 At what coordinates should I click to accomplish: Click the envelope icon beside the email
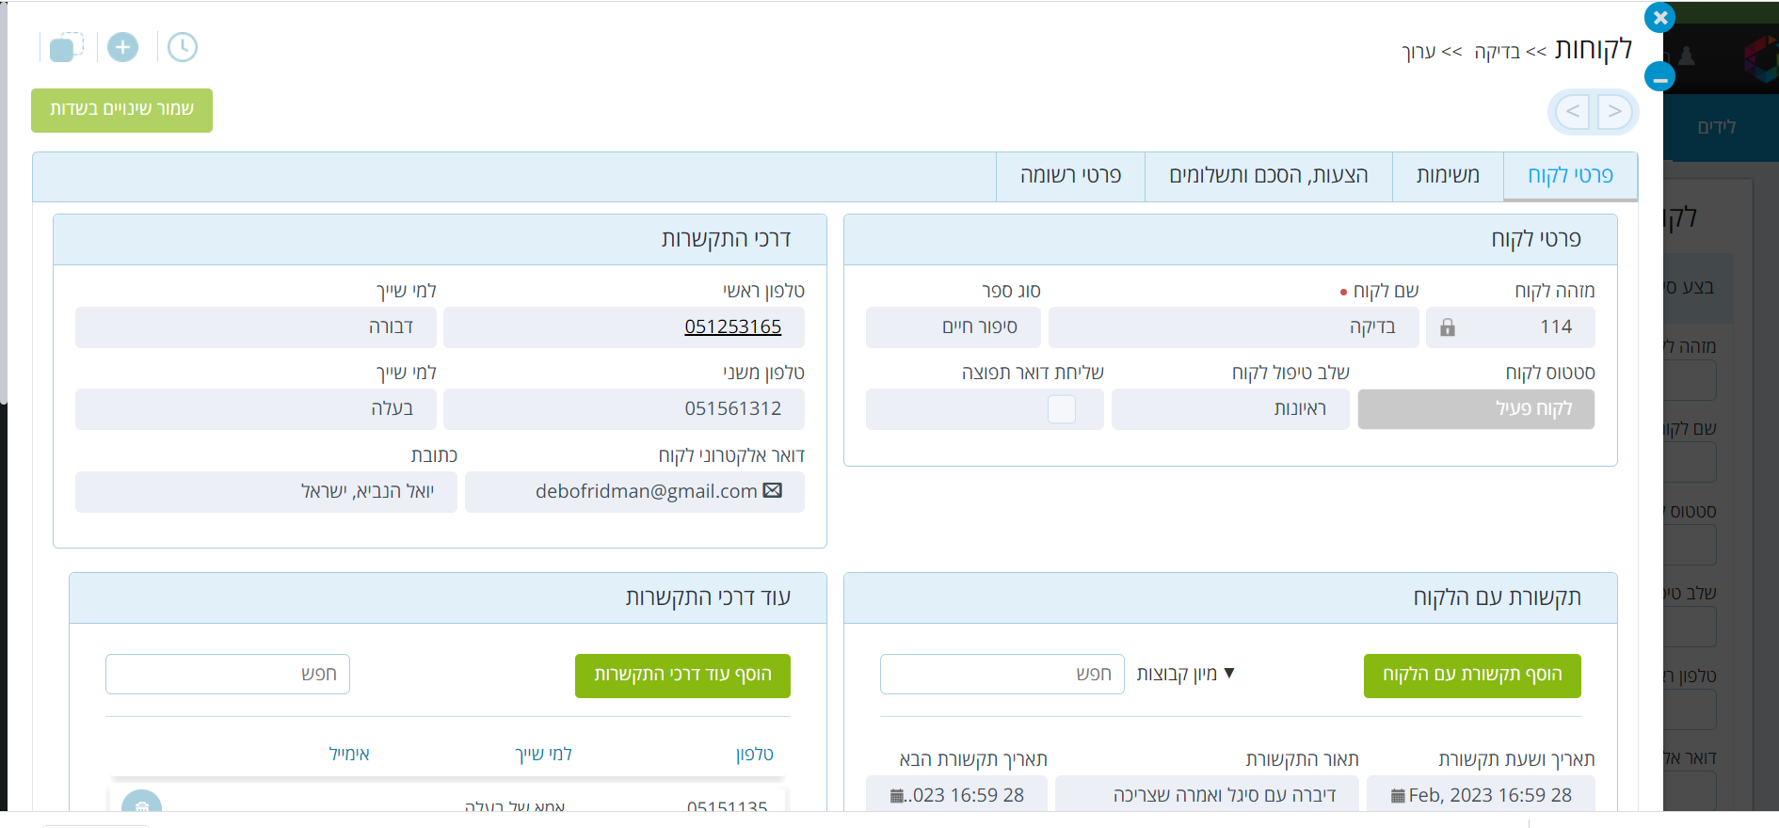(x=773, y=490)
